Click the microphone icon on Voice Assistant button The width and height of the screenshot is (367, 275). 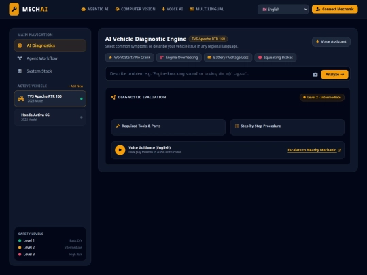317,41
